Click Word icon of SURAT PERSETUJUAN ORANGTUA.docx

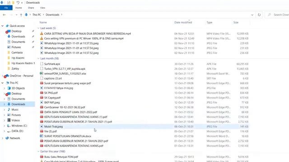click(x=42, y=136)
